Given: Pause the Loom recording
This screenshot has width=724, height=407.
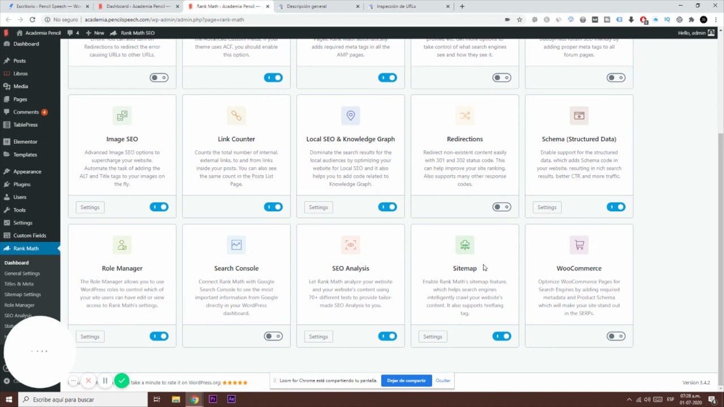Looking at the screenshot, I should (x=105, y=381).
